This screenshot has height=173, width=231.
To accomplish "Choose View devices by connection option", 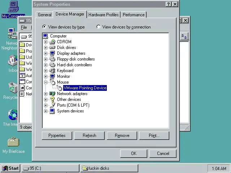I will pyautogui.click(x=123, y=27).
